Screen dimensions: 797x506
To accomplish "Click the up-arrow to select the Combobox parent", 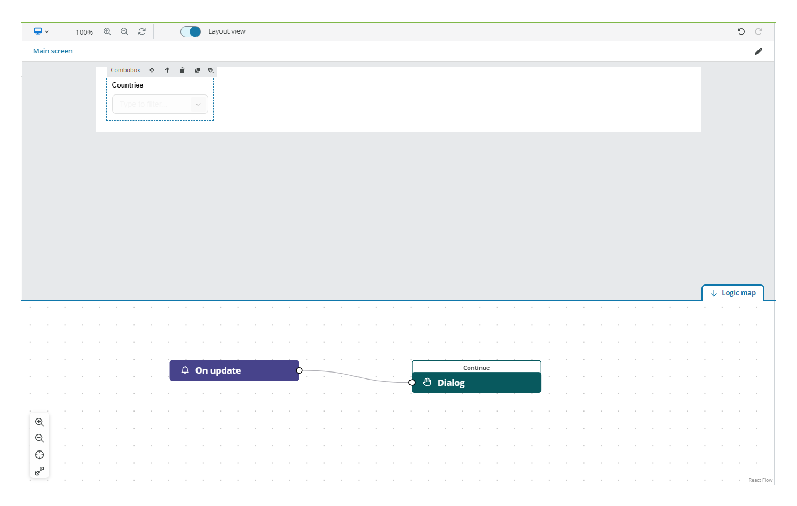I will [167, 70].
